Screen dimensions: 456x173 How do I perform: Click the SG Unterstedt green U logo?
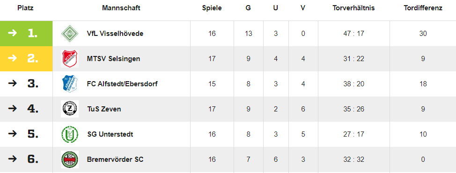[x=70, y=134]
